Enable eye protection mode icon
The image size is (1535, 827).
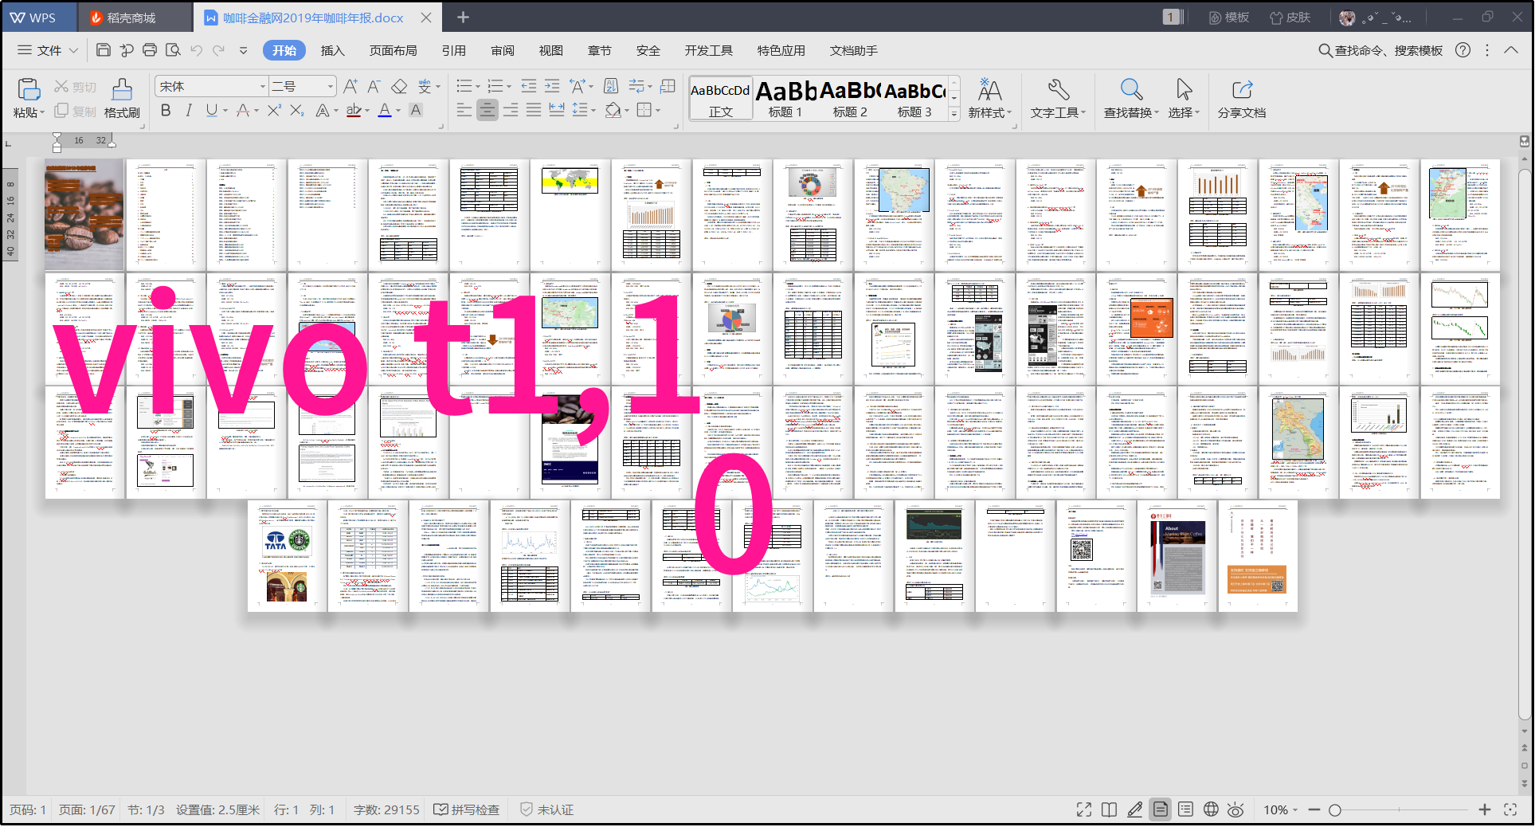pyautogui.click(x=1235, y=809)
